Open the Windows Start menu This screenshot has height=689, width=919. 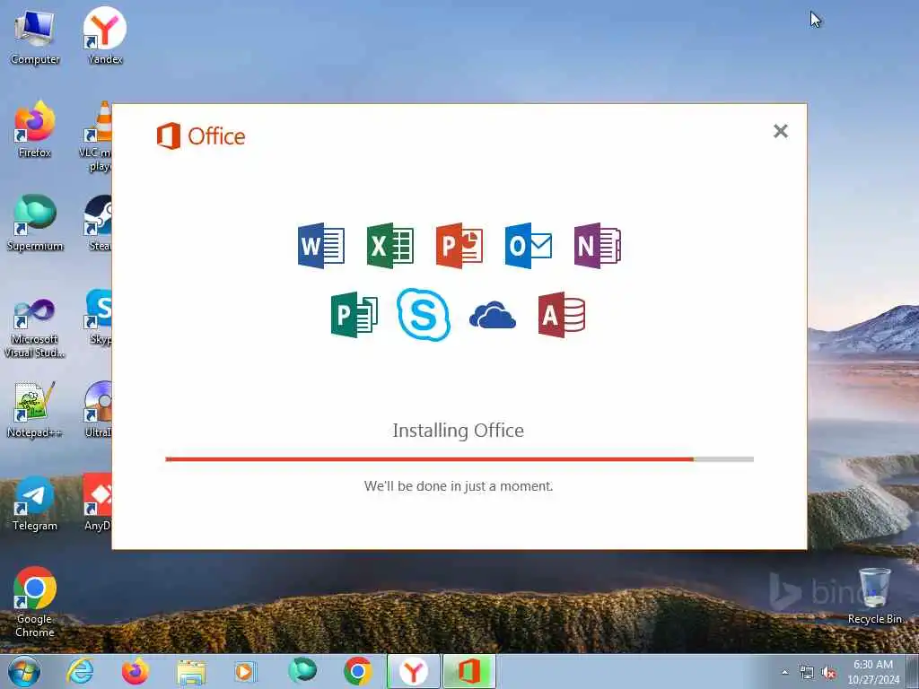point(24,671)
